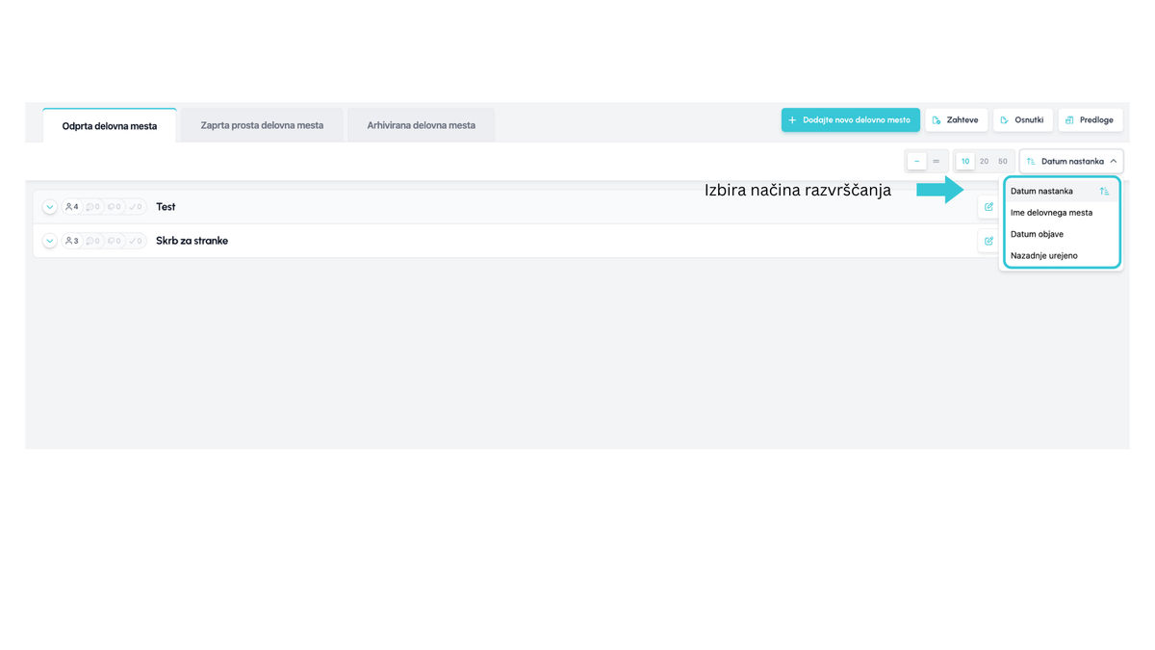Expand the Skrb za stranke row
Image resolution: width=1155 pixels, height=650 pixels.
[50, 241]
